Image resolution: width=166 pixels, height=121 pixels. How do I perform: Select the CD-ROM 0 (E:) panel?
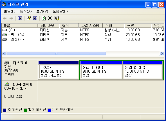pos(20,91)
